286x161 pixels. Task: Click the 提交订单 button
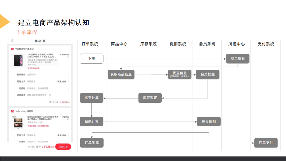63,147
